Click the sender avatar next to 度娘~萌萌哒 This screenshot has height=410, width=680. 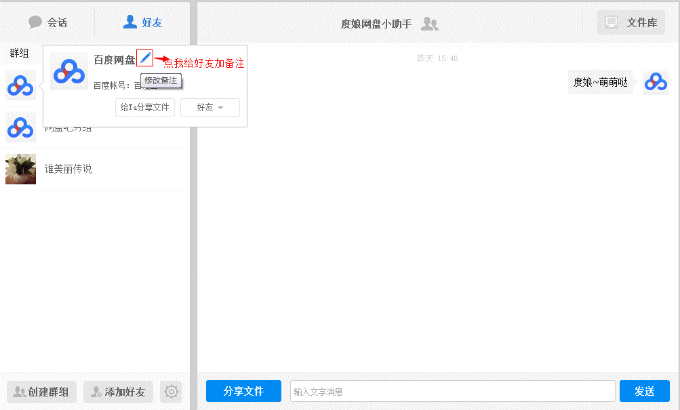pyautogui.click(x=656, y=82)
